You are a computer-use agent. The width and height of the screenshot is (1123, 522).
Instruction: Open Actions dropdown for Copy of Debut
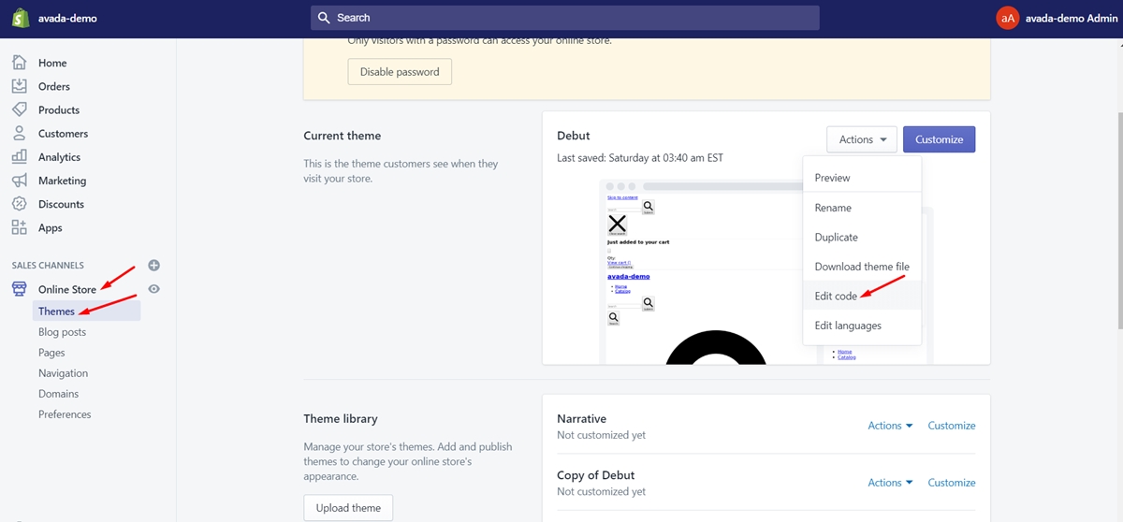[890, 483]
